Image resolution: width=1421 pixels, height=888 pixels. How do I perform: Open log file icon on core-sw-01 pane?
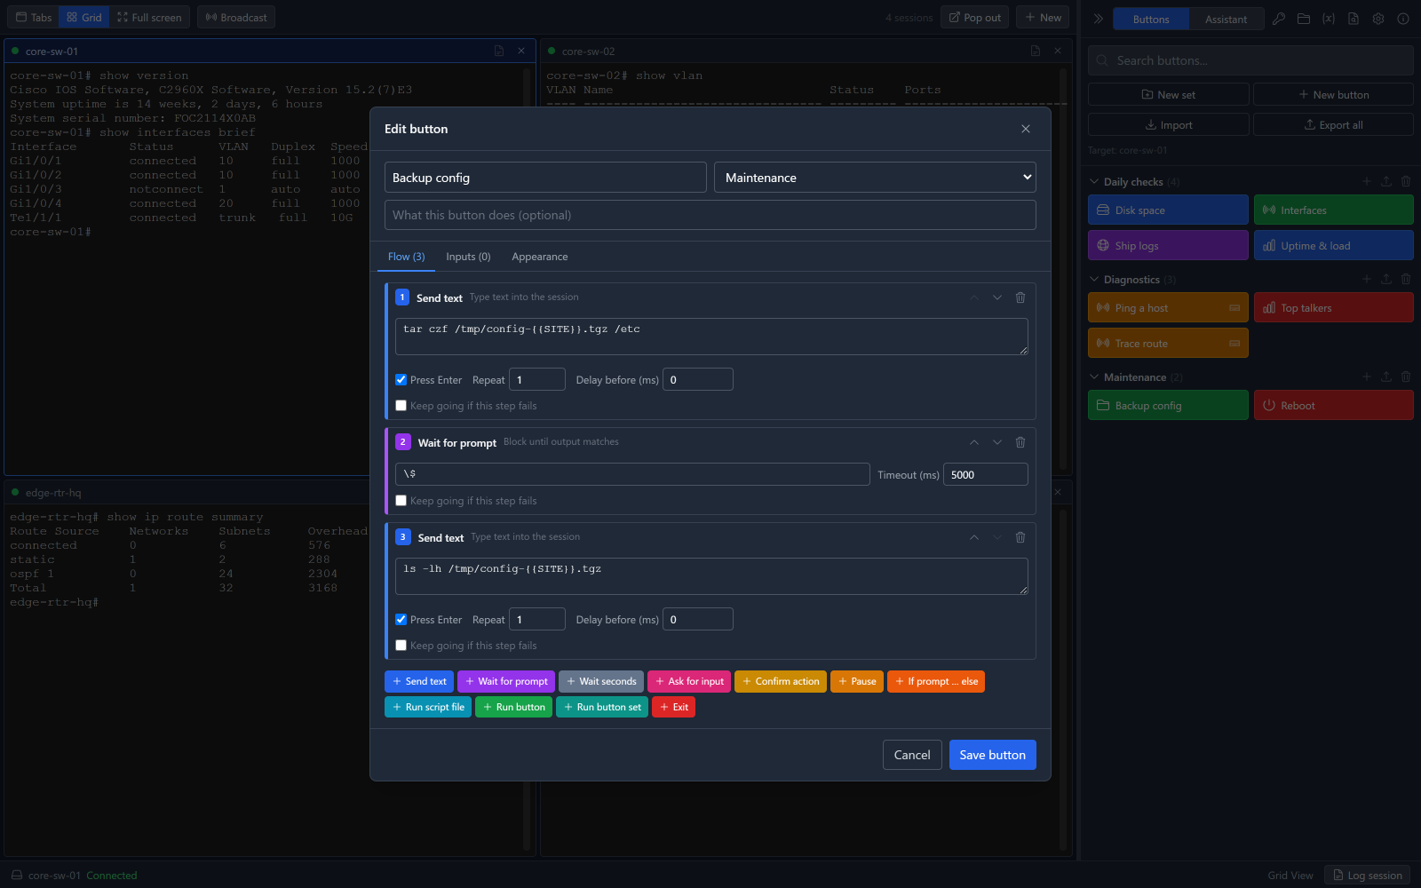point(499,52)
